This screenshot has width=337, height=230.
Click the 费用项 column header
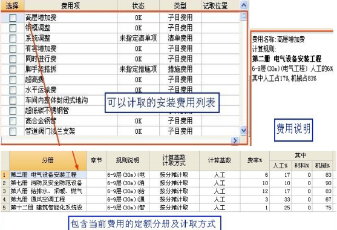click(x=71, y=5)
